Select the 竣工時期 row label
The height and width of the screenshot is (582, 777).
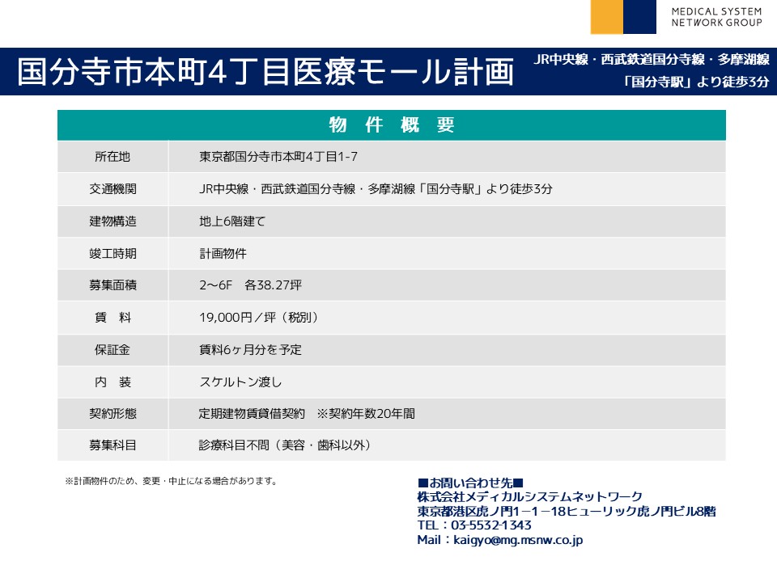point(113,253)
